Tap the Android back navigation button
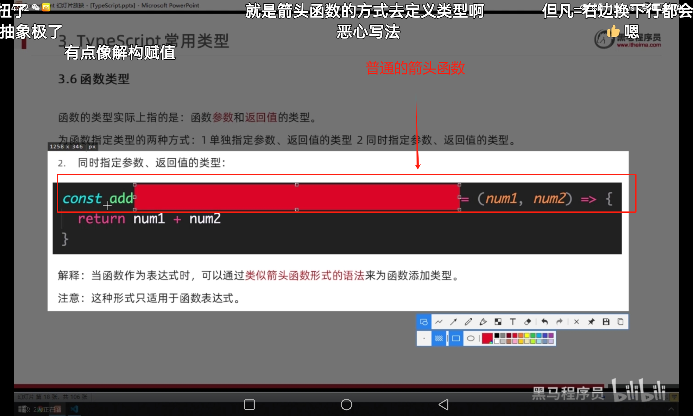The image size is (693, 416). click(x=444, y=405)
